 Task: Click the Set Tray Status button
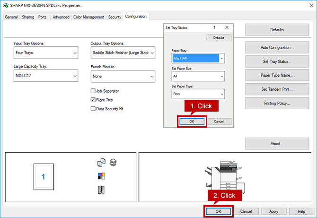[x=277, y=61]
